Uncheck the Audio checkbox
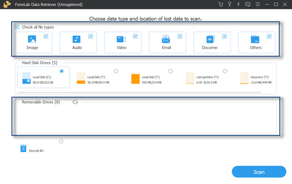This screenshot has width=292, height=184. pos(90,36)
